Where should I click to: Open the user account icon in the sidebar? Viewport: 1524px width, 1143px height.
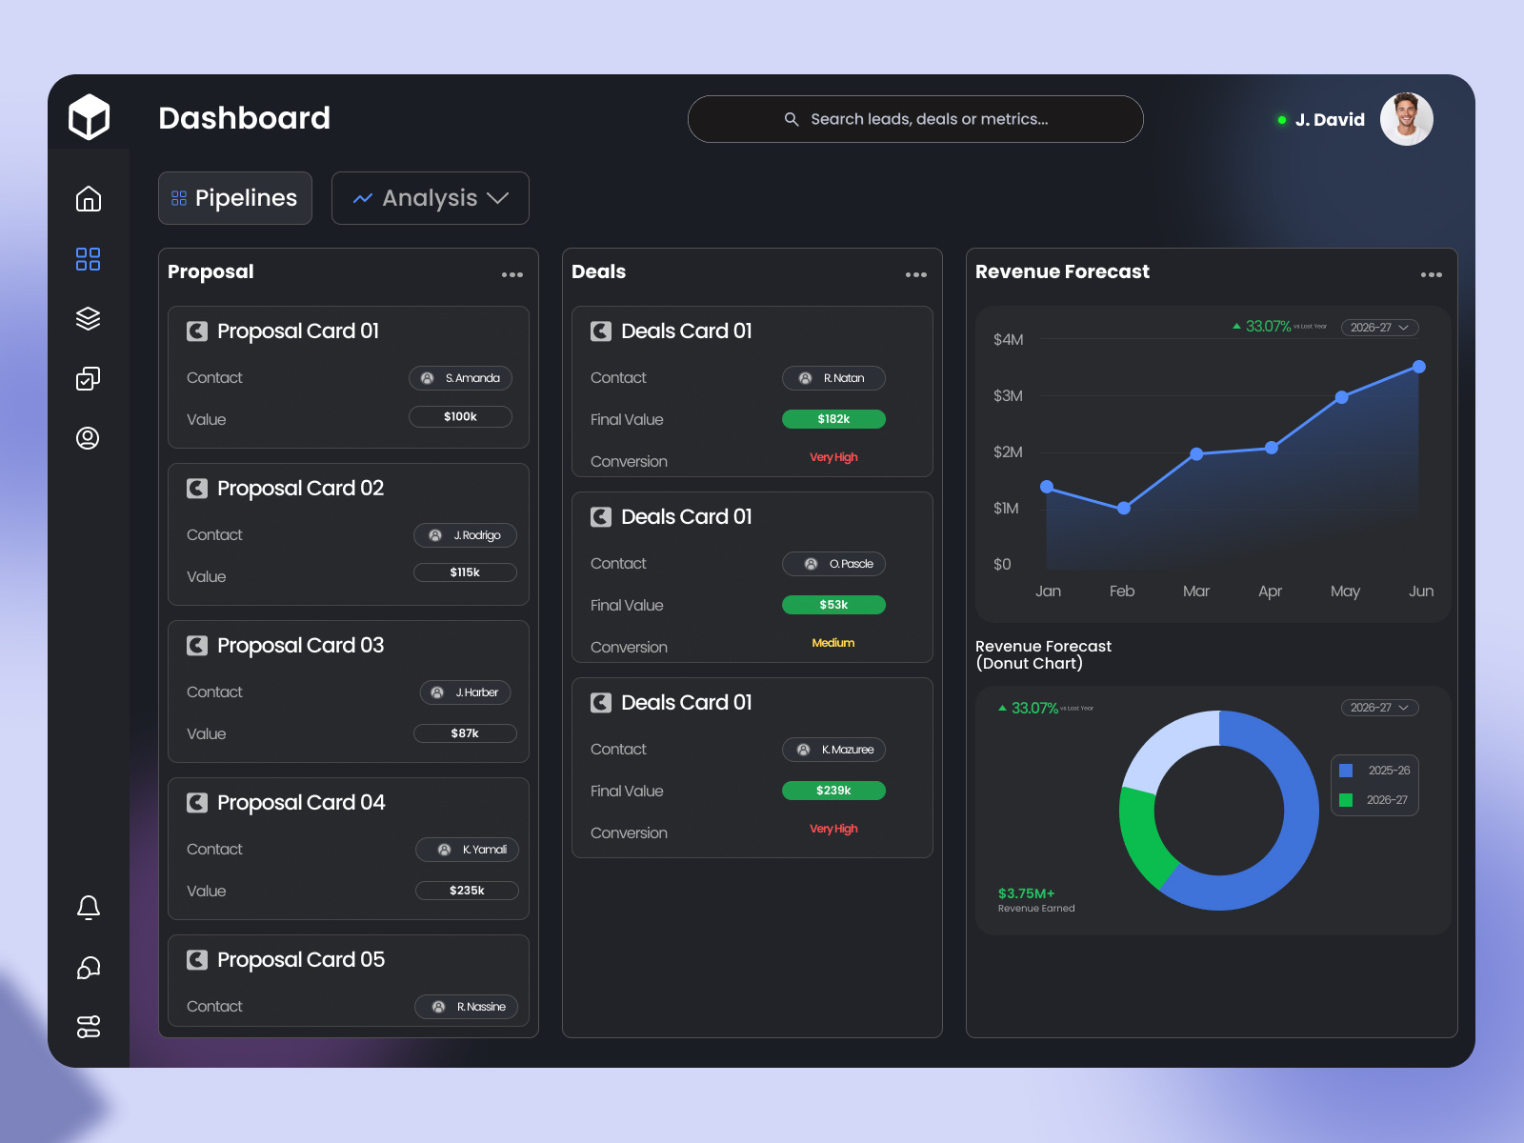pyautogui.click(x=88, y=438)
